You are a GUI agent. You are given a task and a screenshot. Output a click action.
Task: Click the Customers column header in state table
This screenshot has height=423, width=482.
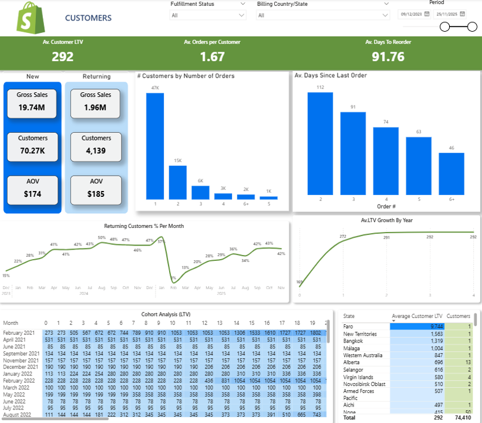(459, 316)
